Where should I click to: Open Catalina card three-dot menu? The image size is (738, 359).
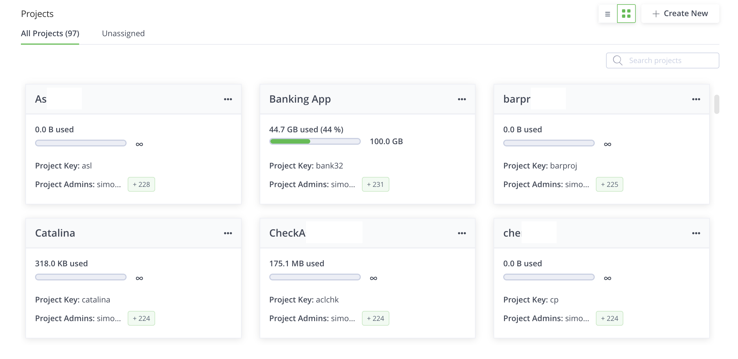pyautogui.click(x=228, y=233)
